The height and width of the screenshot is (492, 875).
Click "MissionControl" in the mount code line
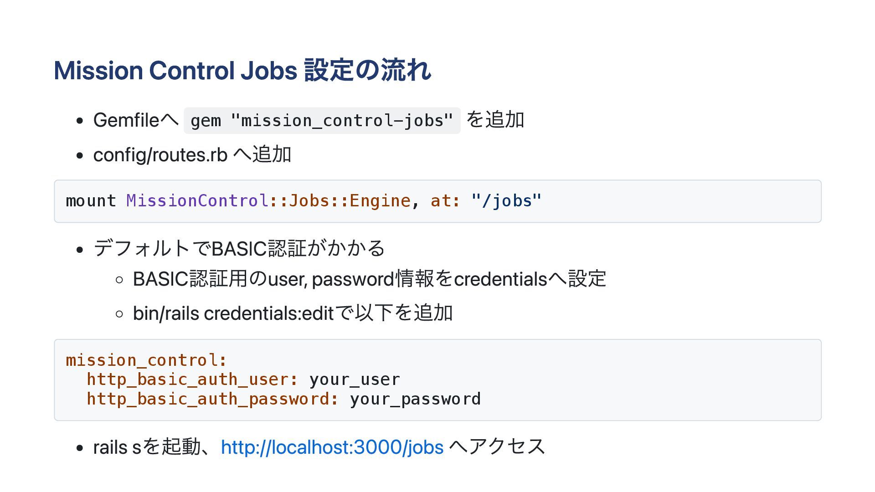197,201
